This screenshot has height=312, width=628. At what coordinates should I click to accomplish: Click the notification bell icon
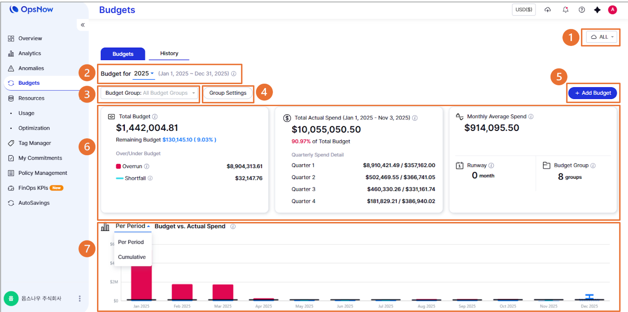565,10
